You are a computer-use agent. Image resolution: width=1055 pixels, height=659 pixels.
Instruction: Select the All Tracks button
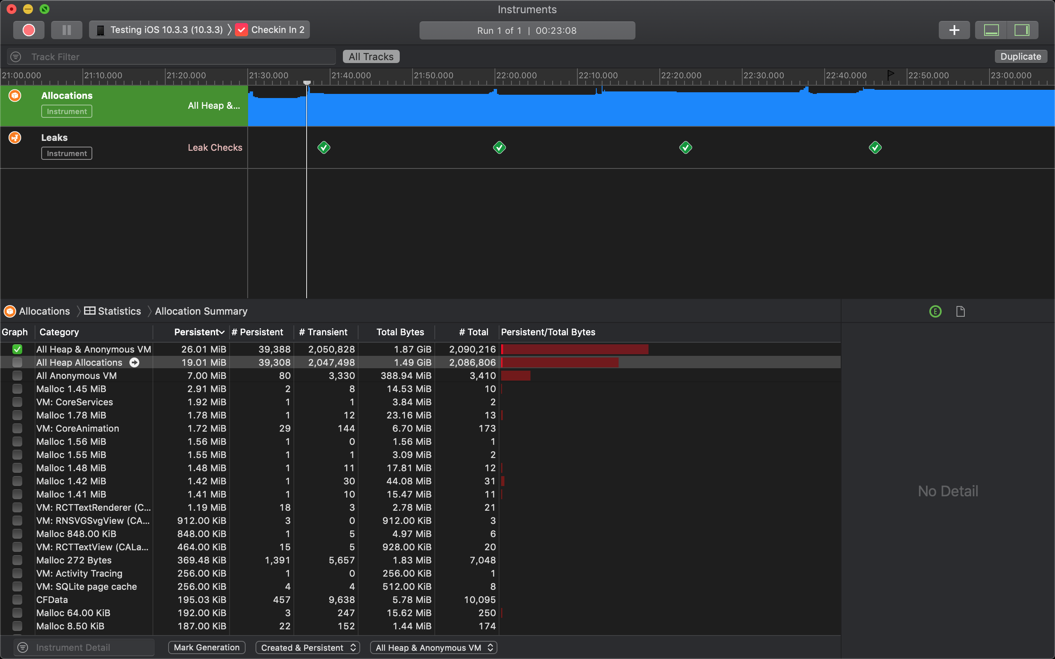371,57
